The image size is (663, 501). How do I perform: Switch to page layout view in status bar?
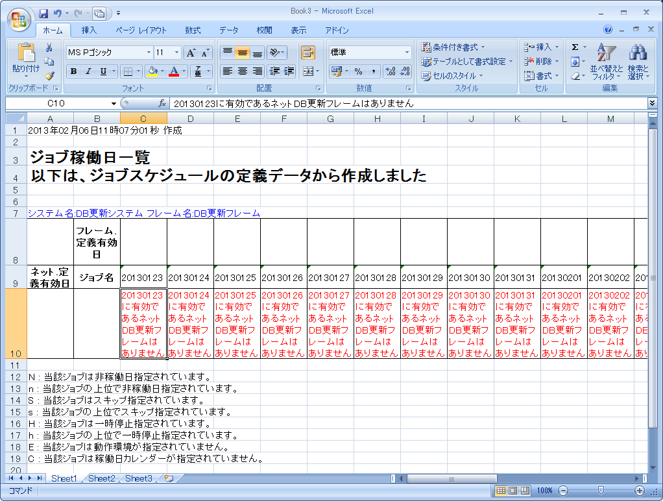coord(513,491)
